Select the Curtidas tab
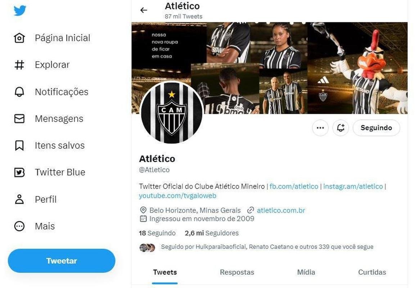 [372, 272]
